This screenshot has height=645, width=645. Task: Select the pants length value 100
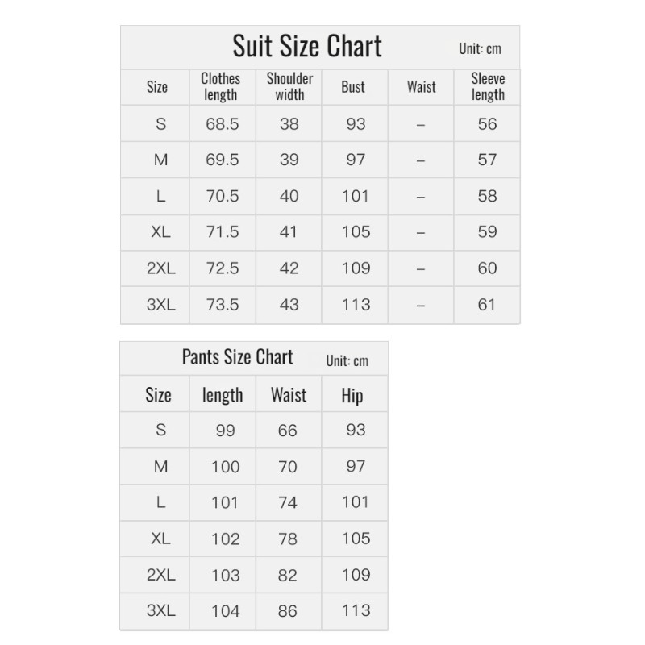coord(226,467)
